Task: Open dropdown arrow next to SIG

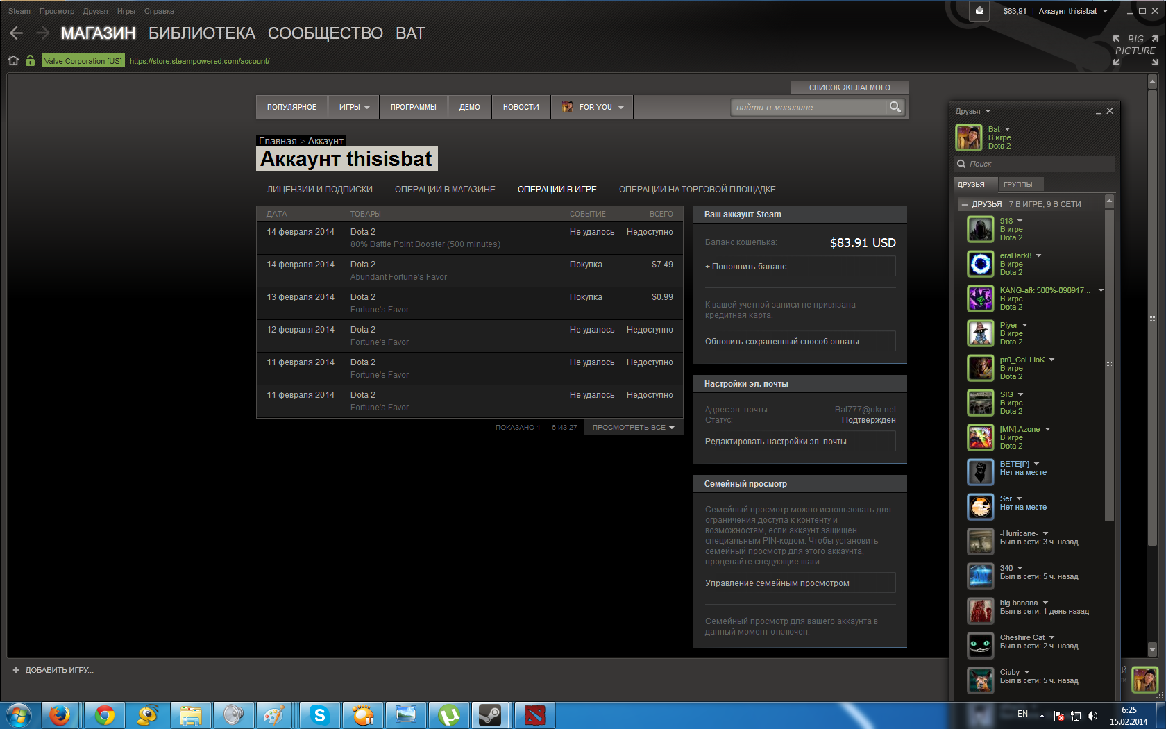Action: point(1020,394)
